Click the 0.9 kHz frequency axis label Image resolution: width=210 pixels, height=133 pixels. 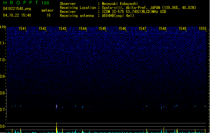coord(3,76)
